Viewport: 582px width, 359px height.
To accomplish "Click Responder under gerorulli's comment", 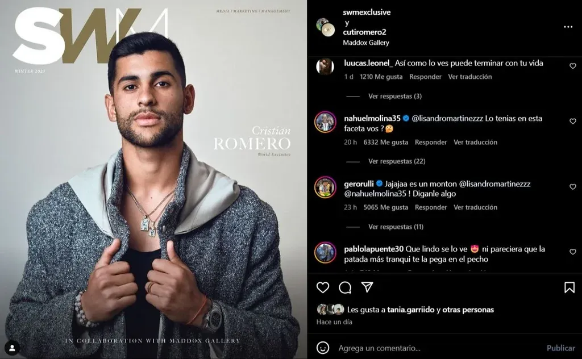I will [x=431, y=207].
